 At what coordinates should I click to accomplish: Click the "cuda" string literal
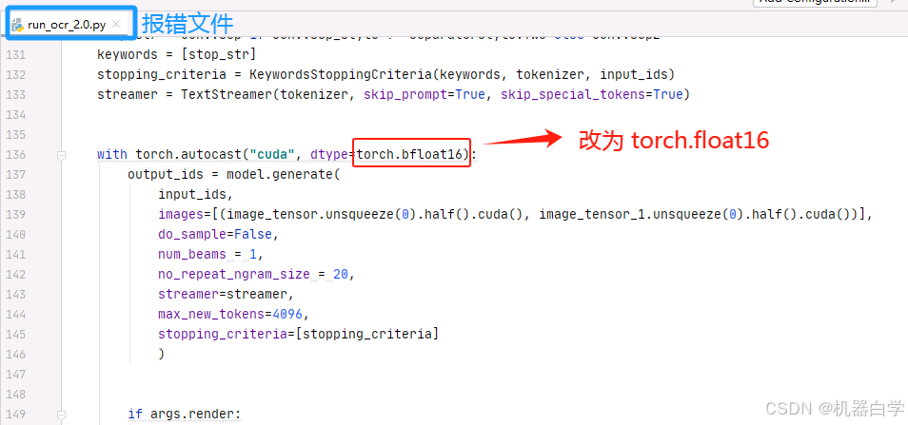point(273,154)
